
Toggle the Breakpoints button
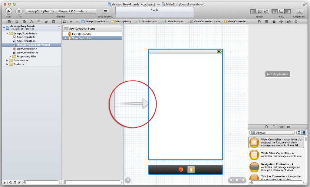(x=105, y=11)
